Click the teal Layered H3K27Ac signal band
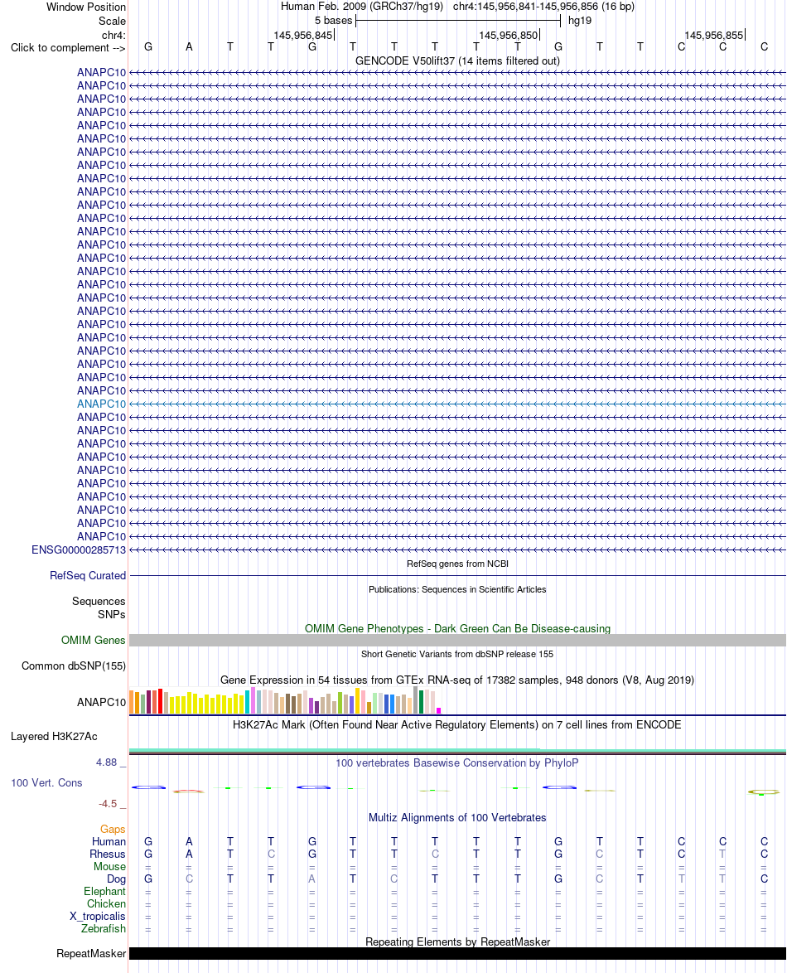This screenshot has width=787, height=973. pos(457,751)
